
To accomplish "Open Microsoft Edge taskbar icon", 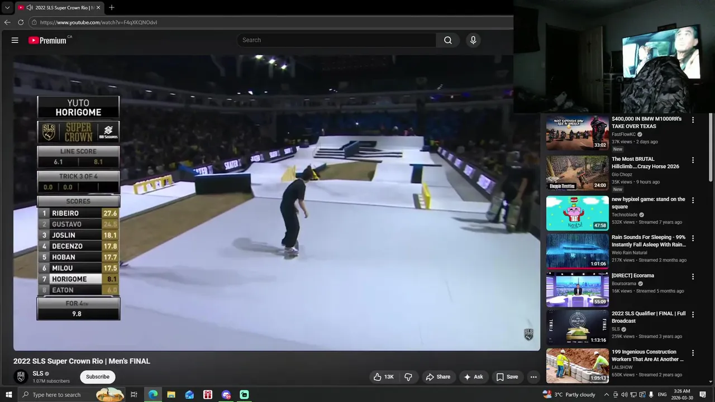I will 152,395.
